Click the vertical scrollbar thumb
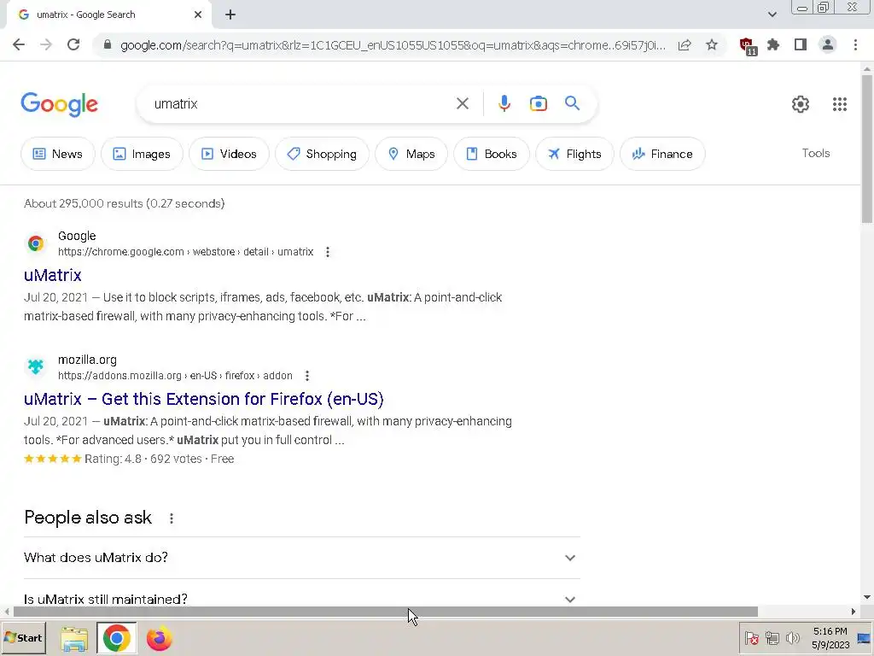The height and width of the screenshot is (656, 874). [x=867, y=149]
